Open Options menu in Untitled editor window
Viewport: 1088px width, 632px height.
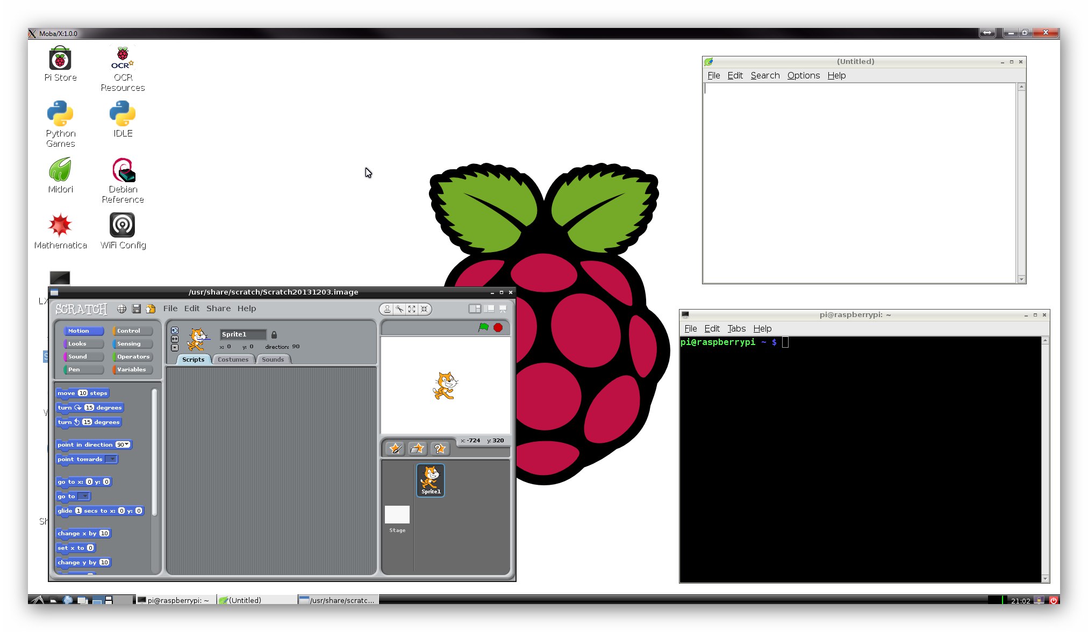(x=804, y=75)
